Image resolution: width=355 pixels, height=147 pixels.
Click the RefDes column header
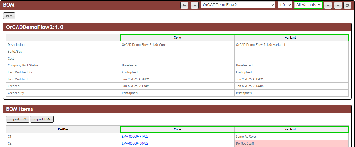pyautogui.click(x=63, y=129)
